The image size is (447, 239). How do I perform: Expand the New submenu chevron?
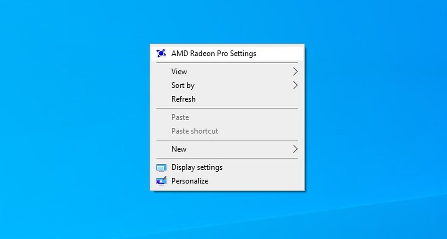click(295, 149)
